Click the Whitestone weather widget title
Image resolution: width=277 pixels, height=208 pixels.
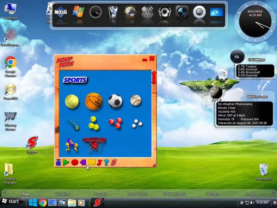258,97
